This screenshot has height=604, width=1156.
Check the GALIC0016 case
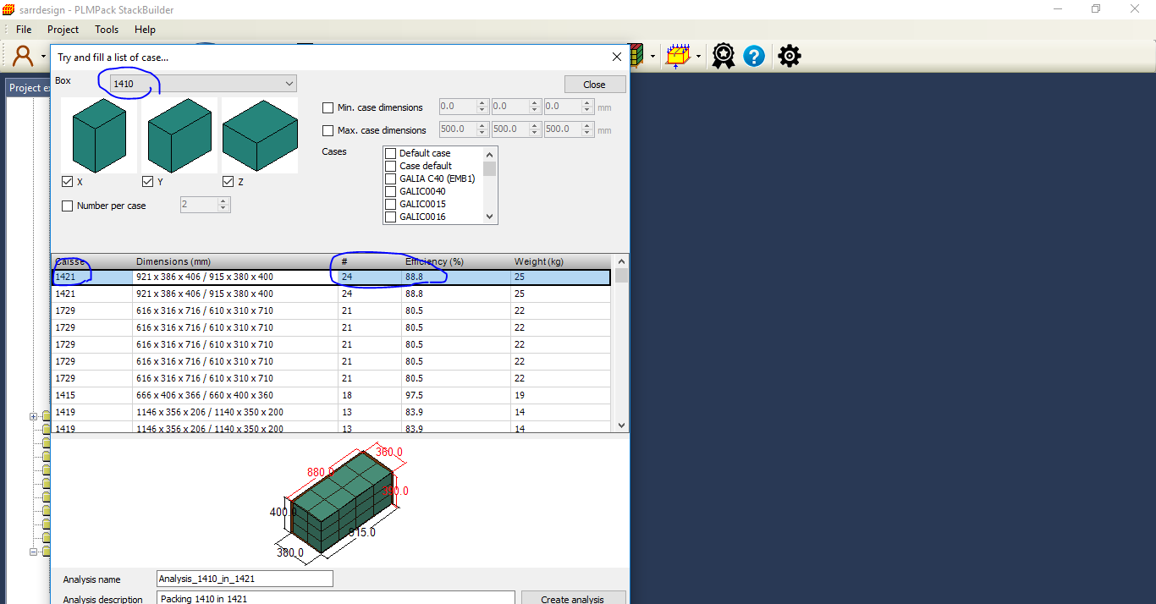[x=391, y=217]
